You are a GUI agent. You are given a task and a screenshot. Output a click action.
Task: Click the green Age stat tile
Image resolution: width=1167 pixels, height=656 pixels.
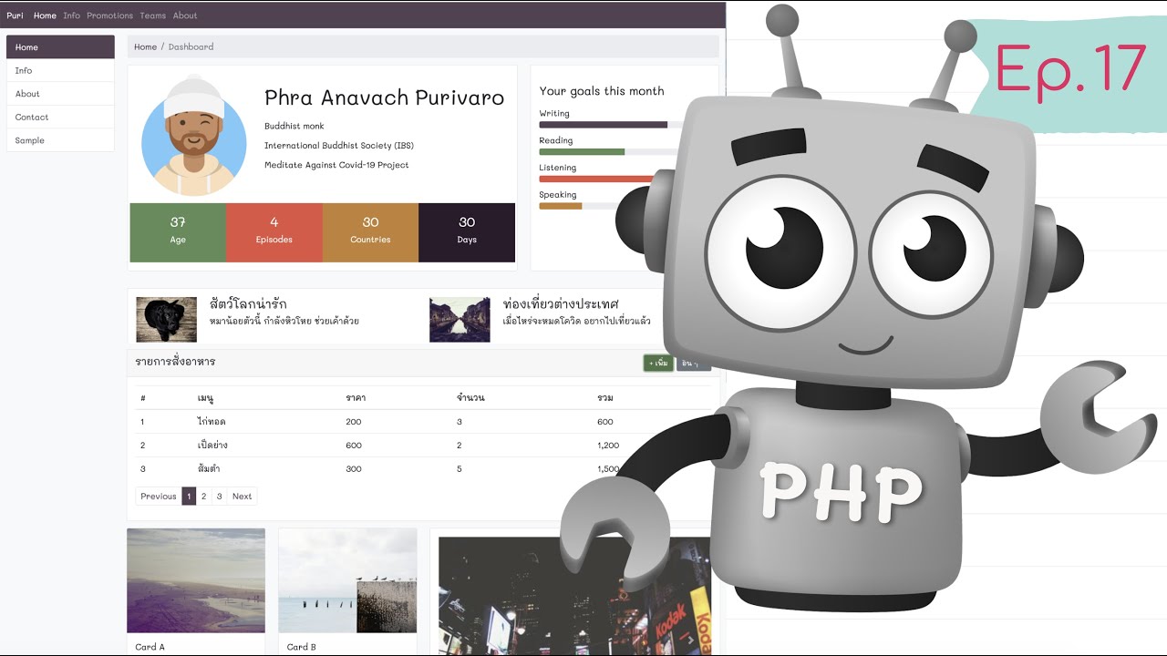pos(178,232)
